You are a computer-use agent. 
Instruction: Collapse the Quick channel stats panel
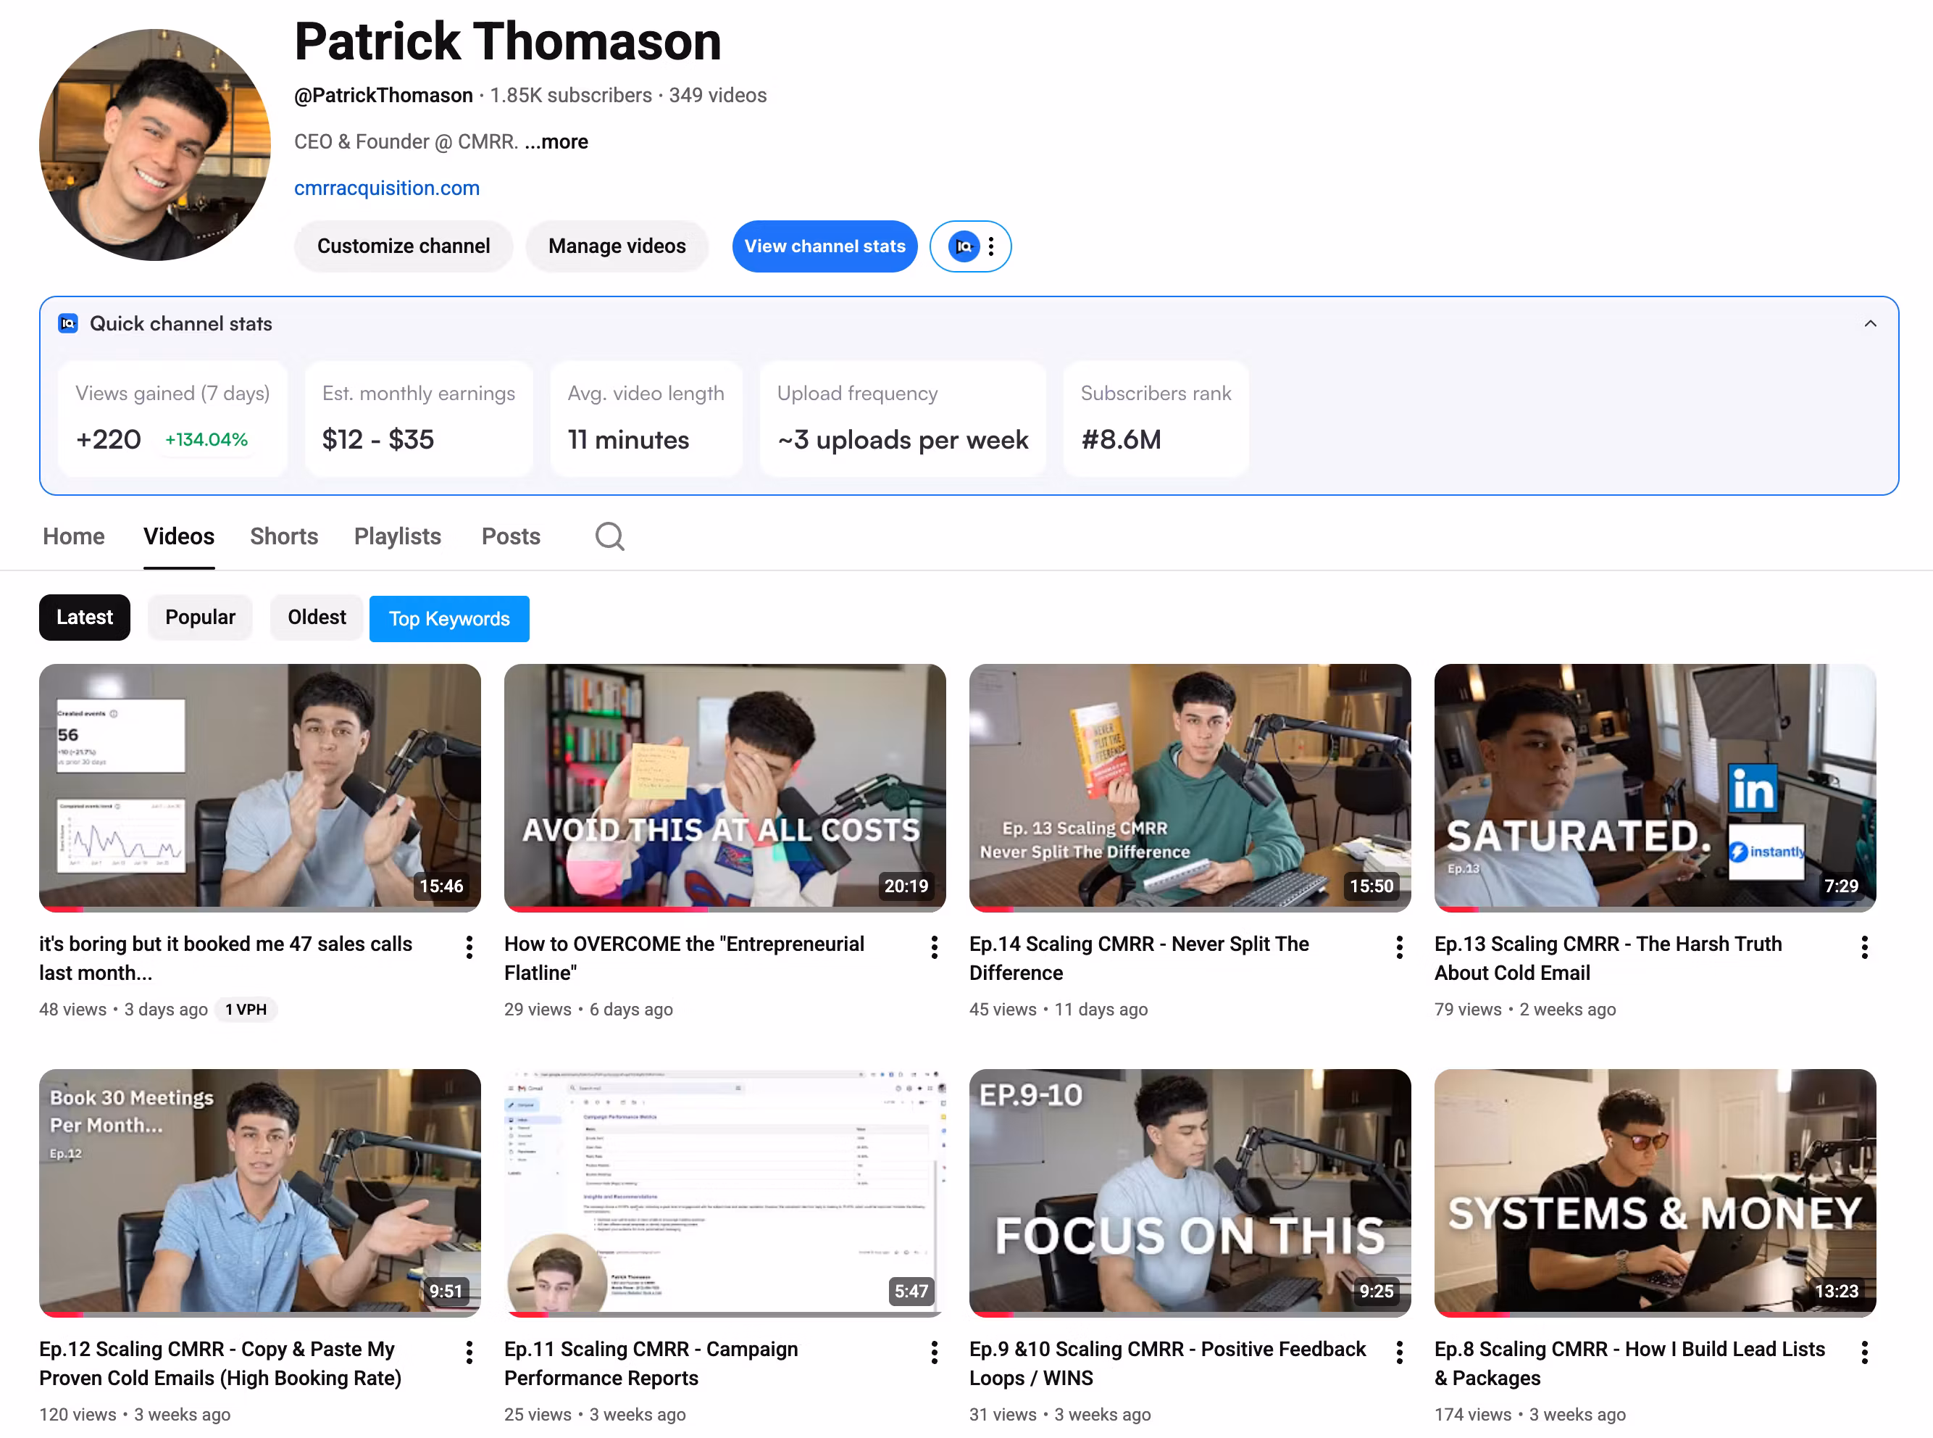1869,324
